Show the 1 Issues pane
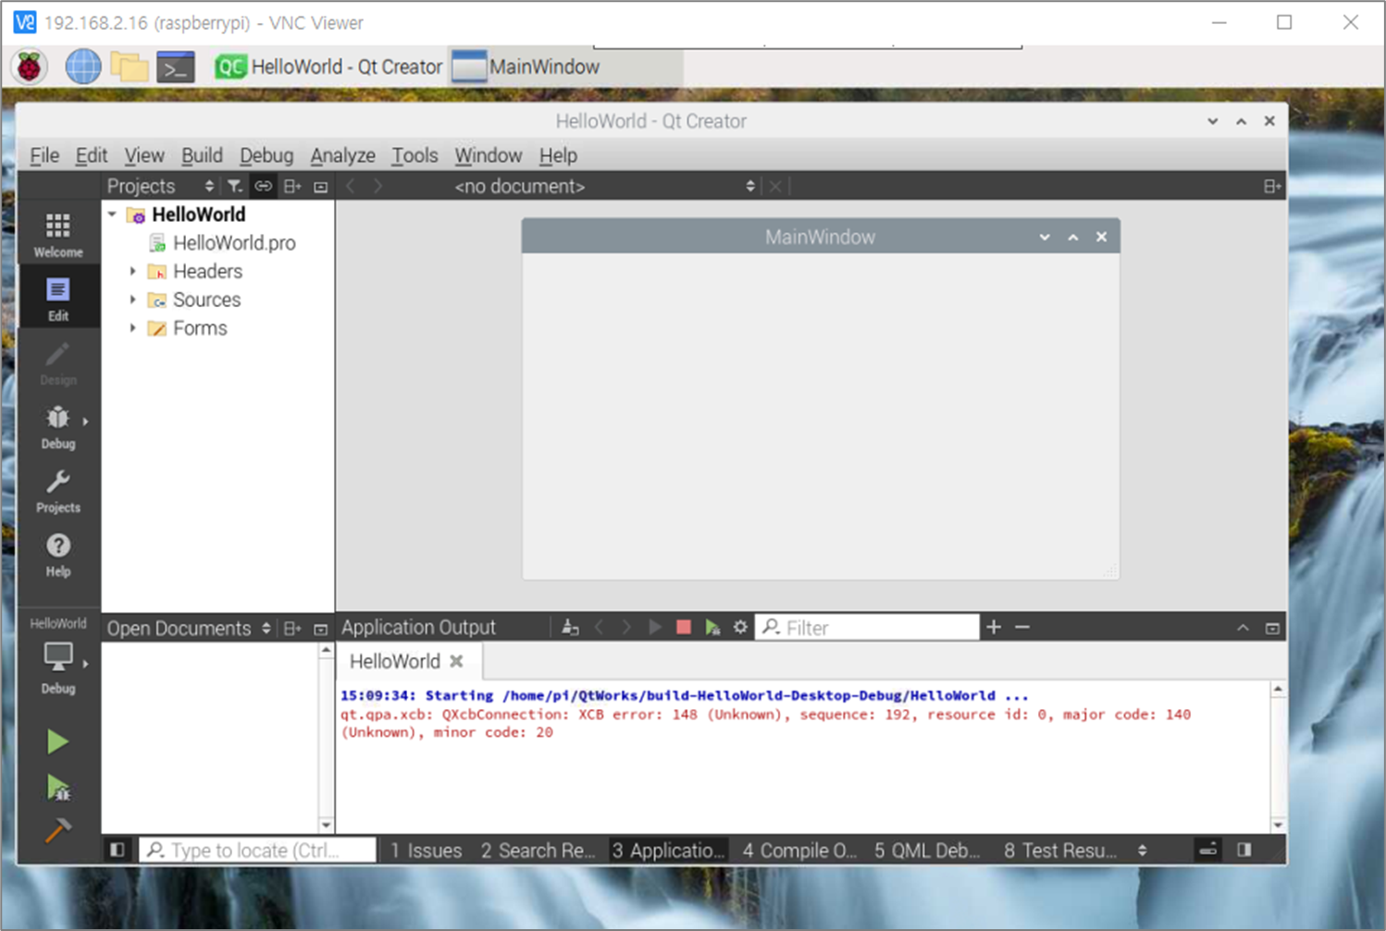The width and height of the screenshot is (1386, 931). tap(426, 850)
